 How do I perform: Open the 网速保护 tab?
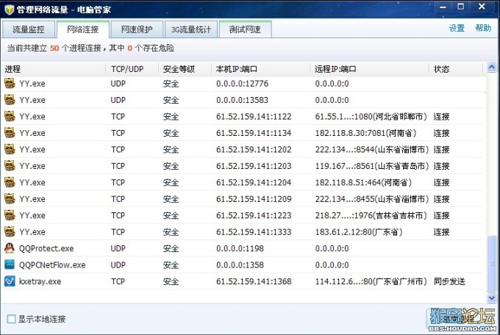point(137,29)
